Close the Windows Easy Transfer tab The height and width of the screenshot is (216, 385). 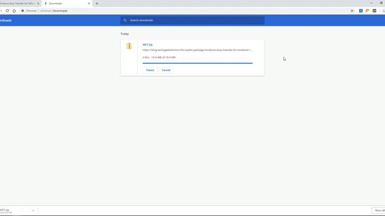(38, 4)
